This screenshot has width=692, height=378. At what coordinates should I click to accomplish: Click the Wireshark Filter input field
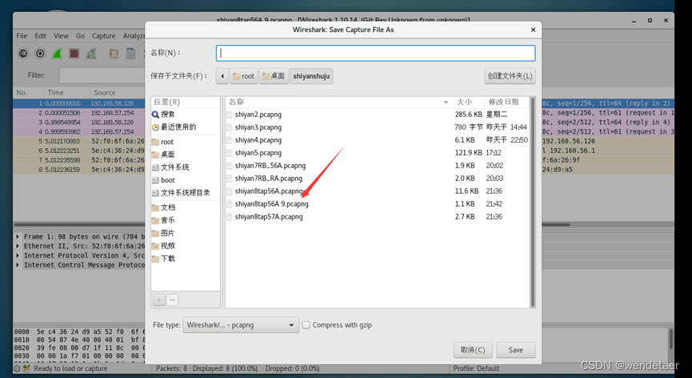pos(102,75)
